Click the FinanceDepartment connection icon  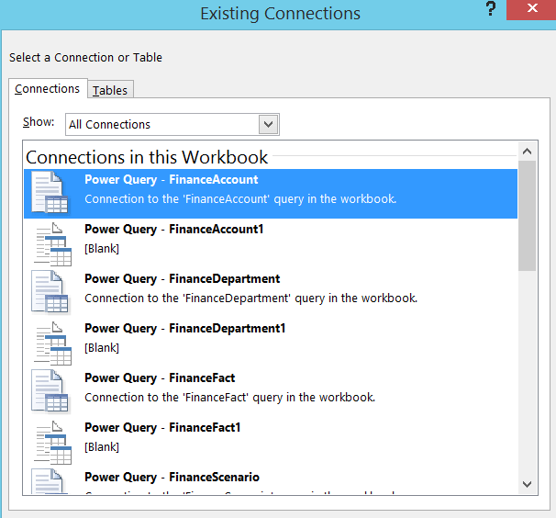point(50,292)
